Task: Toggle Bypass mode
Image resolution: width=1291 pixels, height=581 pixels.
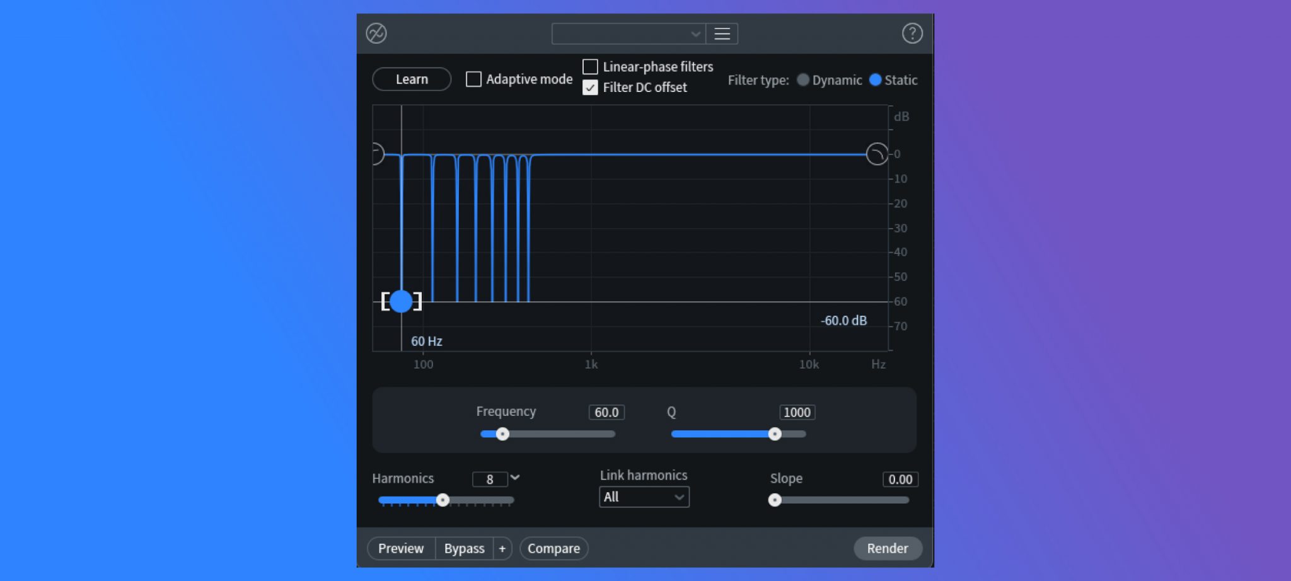Action: coord(464,548)
